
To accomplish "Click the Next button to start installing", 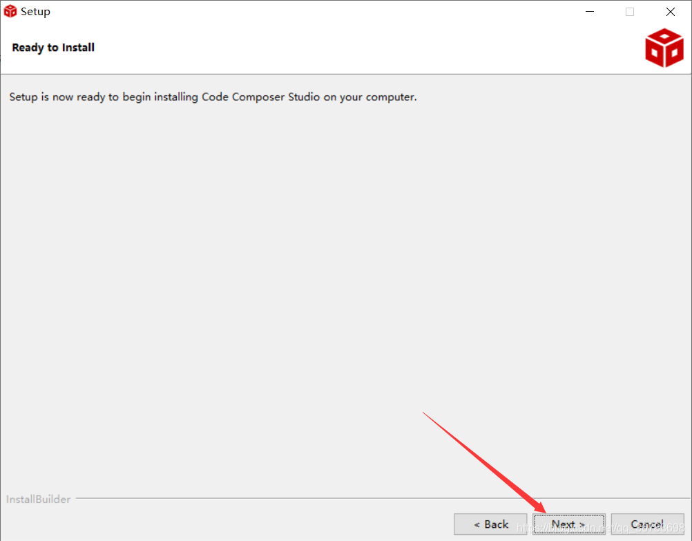I will click(x=569, y=524).
